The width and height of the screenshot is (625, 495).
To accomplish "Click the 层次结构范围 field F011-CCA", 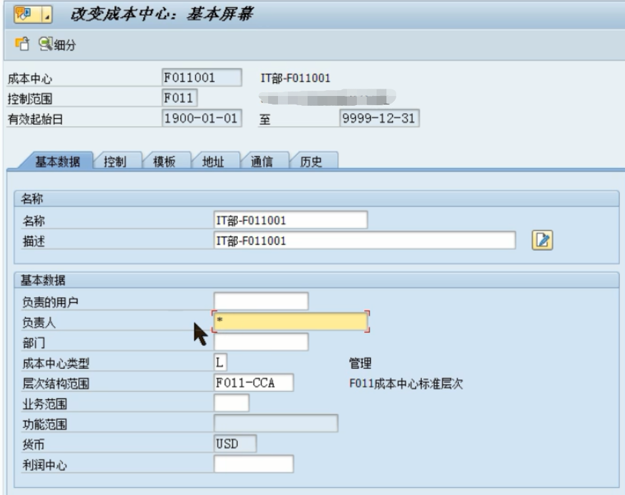I will (x=254, y=383).
